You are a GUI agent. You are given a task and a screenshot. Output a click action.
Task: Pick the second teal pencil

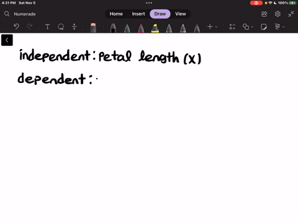point(183,28)
